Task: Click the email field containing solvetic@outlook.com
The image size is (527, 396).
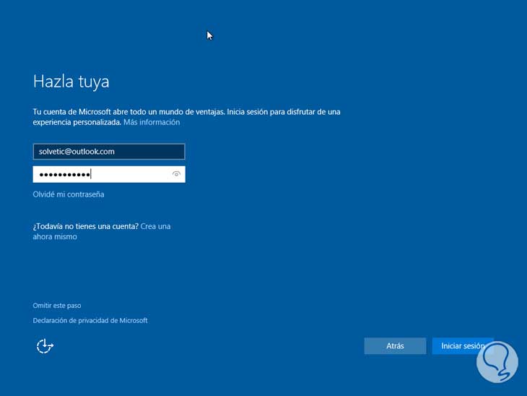Action: tap(109, 152)
